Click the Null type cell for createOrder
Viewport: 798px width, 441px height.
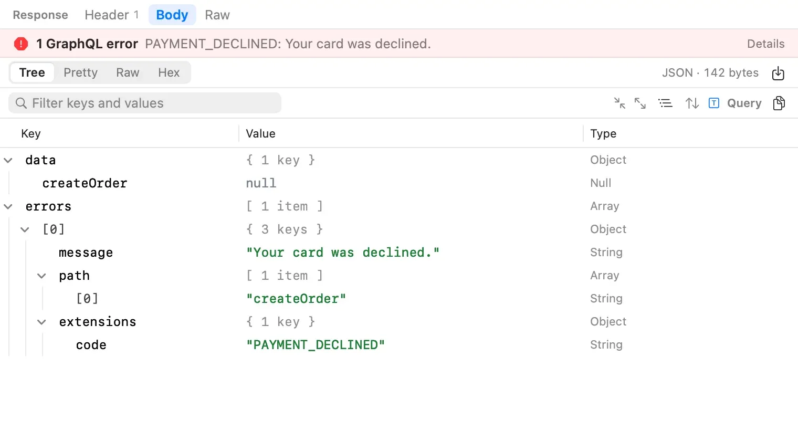coord(601,183)
